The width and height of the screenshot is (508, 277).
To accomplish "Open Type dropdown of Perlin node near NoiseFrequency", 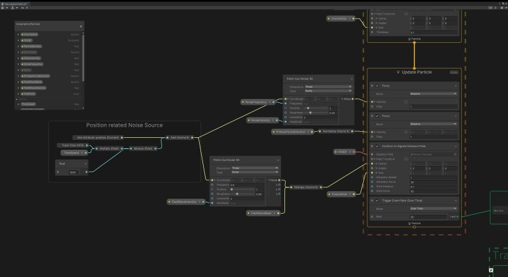I will tap(328, 91).
